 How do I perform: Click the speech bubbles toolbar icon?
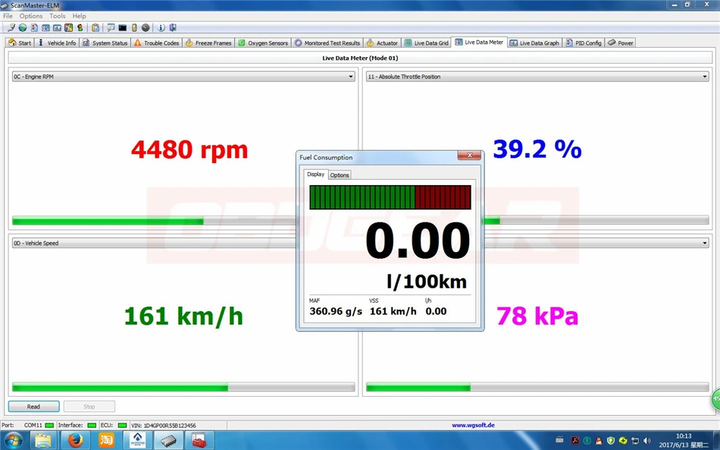tap(111, 28)
